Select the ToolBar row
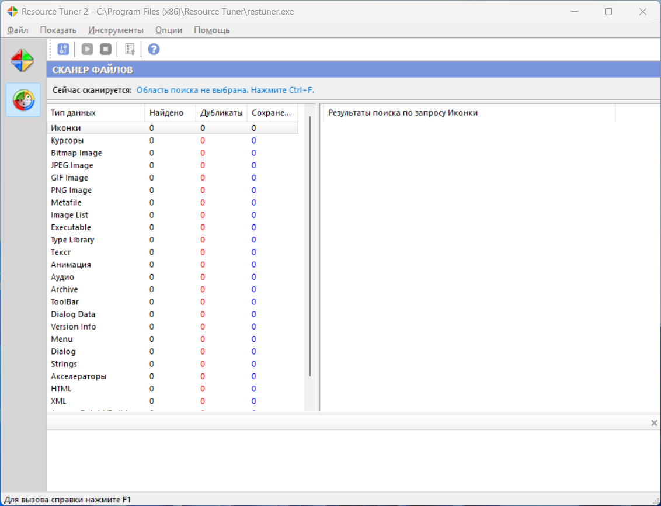 tap(172, 302)
